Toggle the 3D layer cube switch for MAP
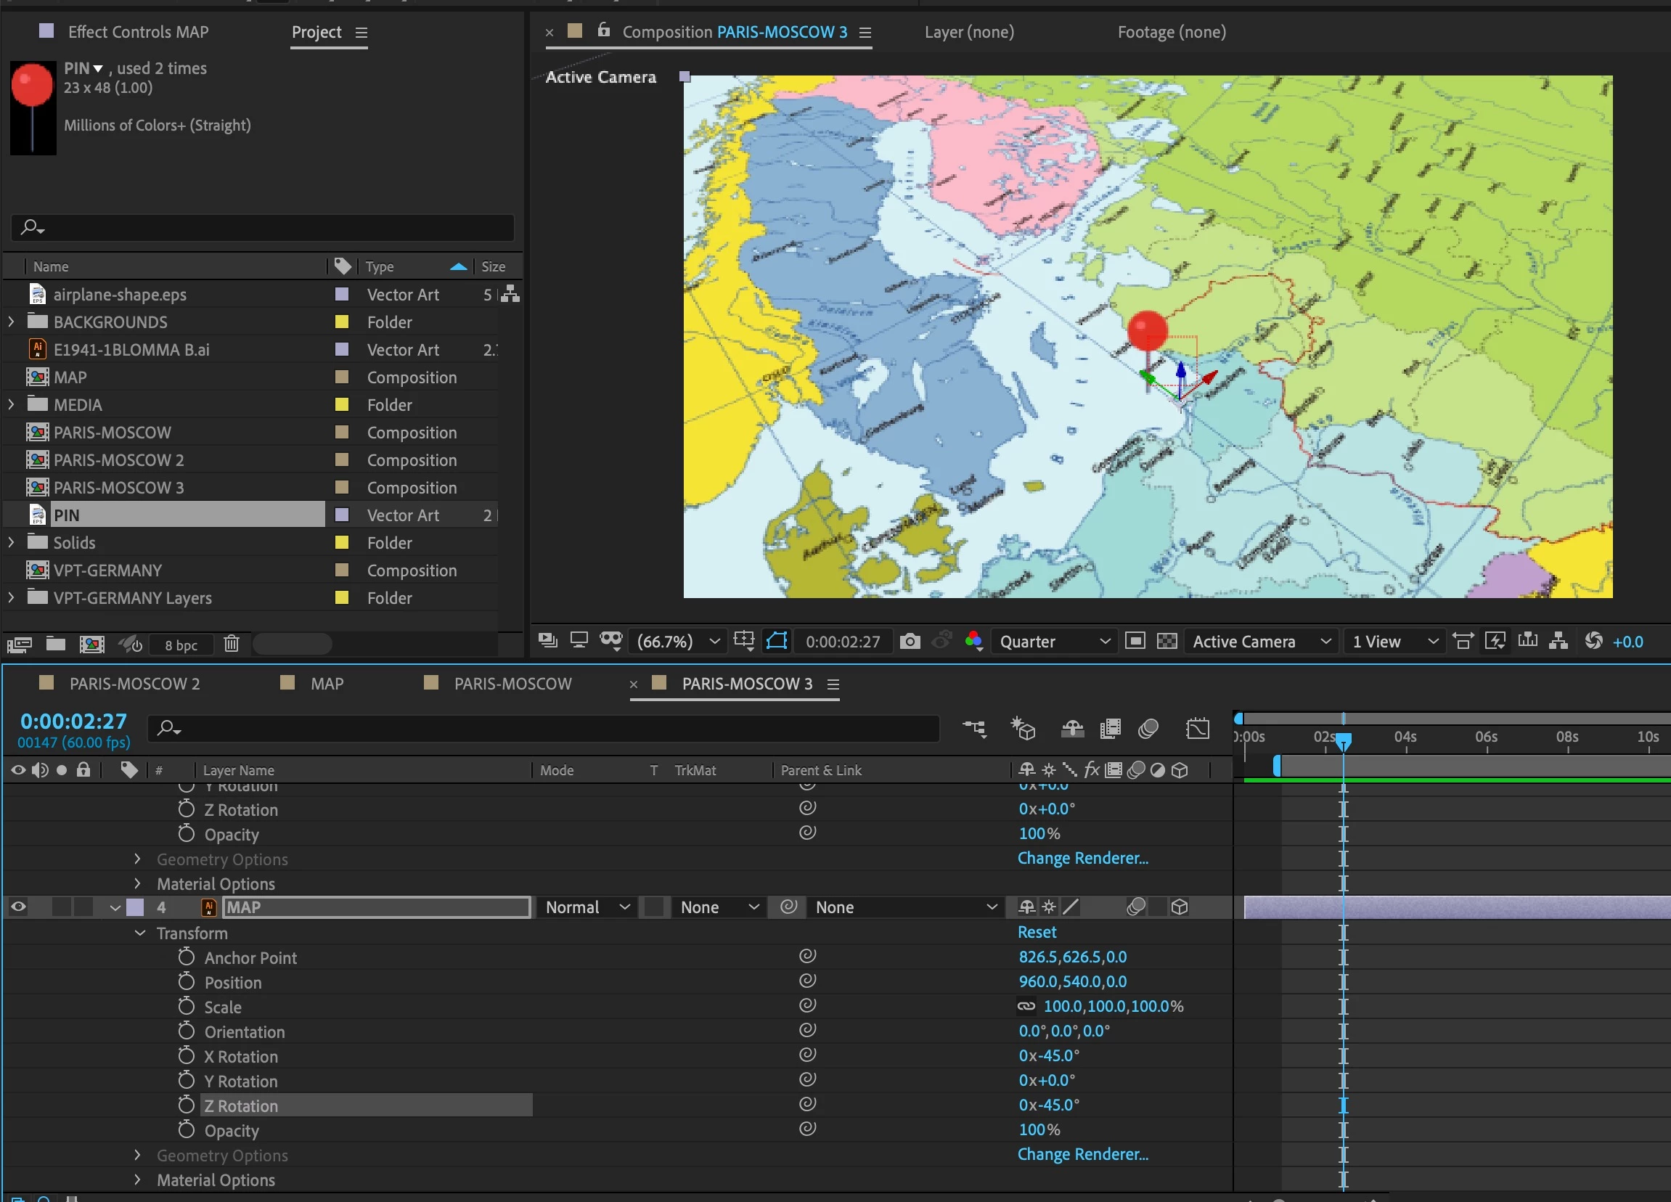 (x=1180, y=907)
